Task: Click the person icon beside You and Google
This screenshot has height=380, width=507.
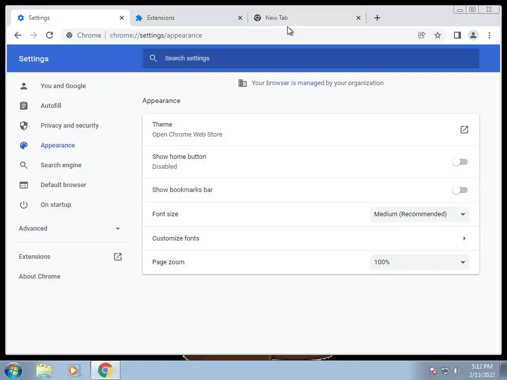Action: 24,86
